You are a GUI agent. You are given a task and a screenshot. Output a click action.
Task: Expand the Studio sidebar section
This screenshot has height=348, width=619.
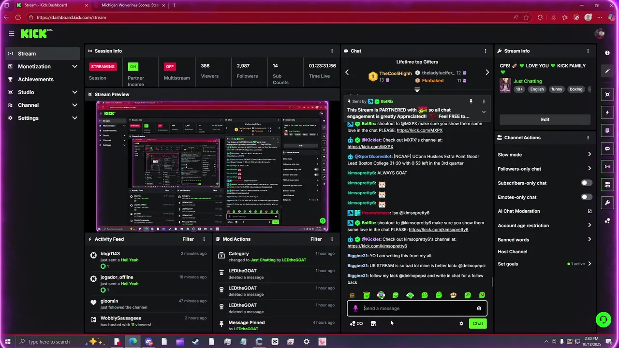pyautogui.click(x=74, y=92)
